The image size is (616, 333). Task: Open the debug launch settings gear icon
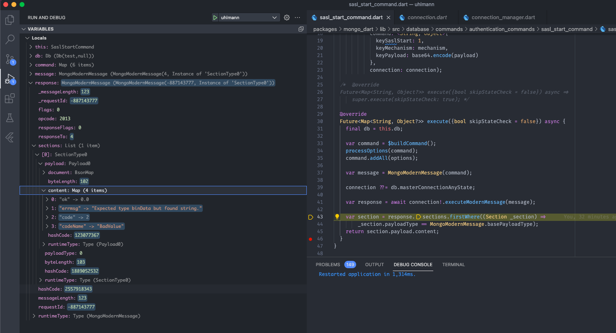point(286,18)
